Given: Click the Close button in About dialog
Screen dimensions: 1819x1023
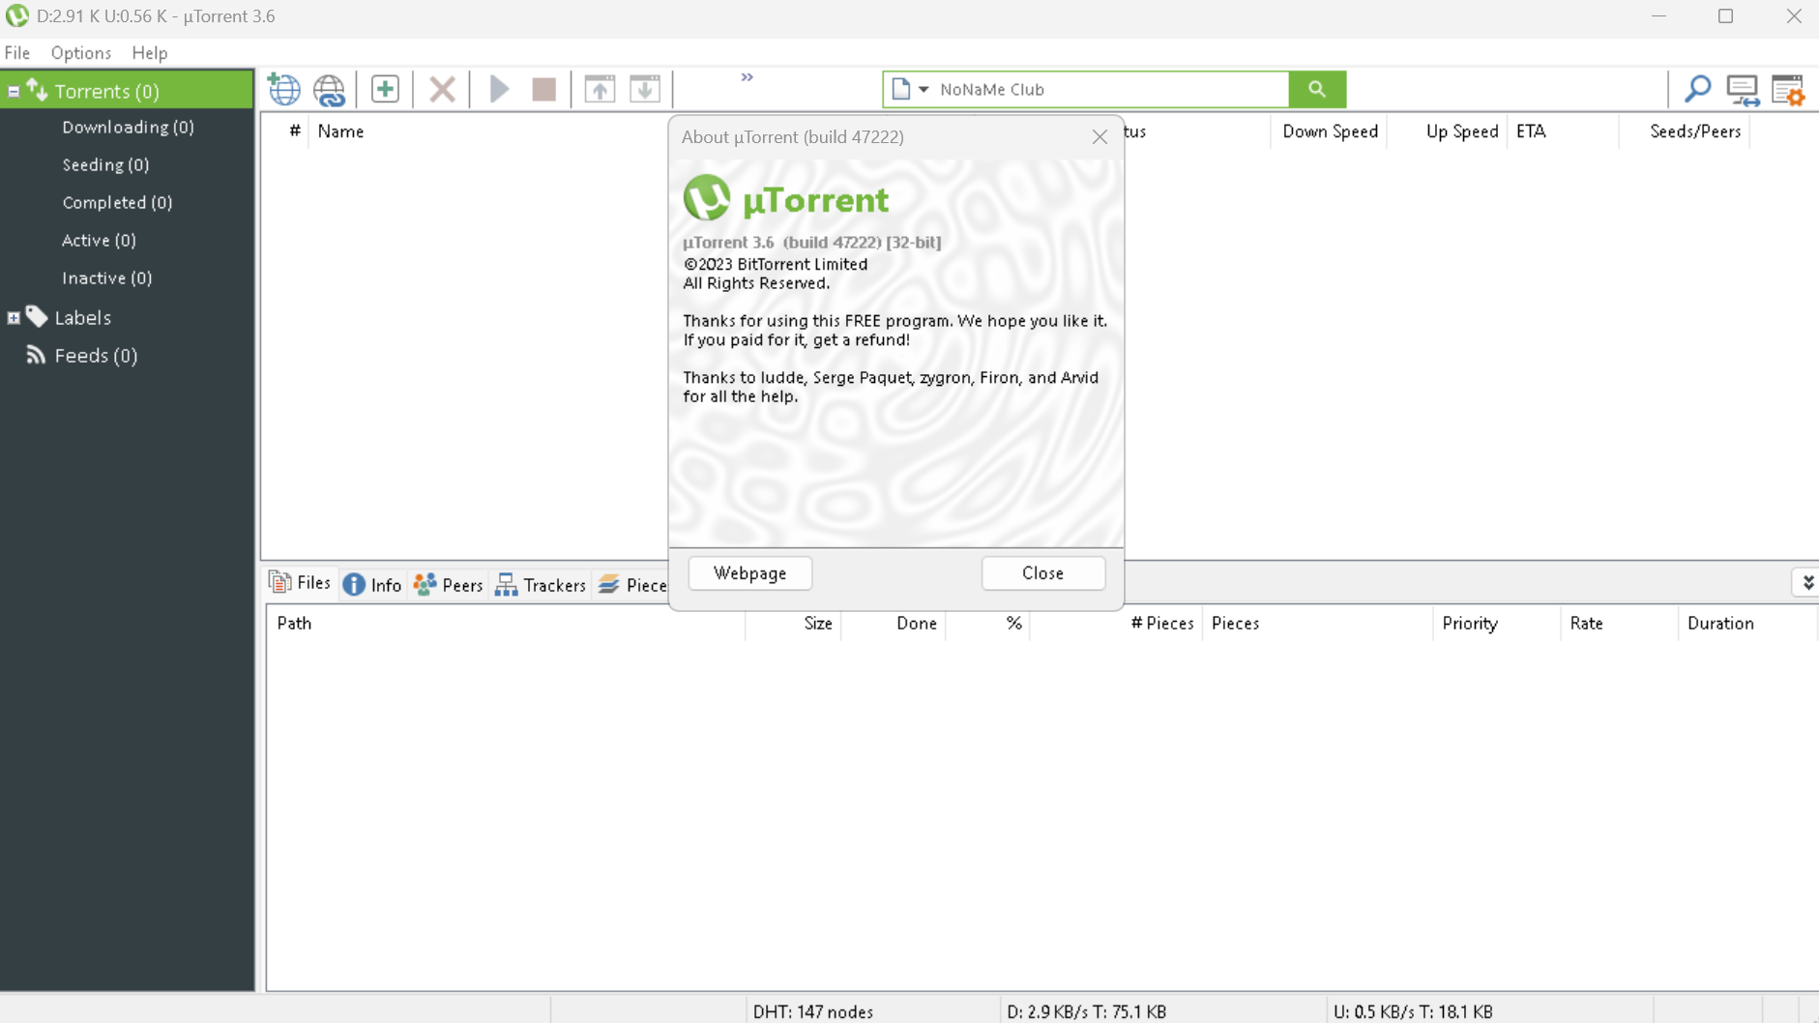Looking at the screenshot, I should (x=1042, y=573).
